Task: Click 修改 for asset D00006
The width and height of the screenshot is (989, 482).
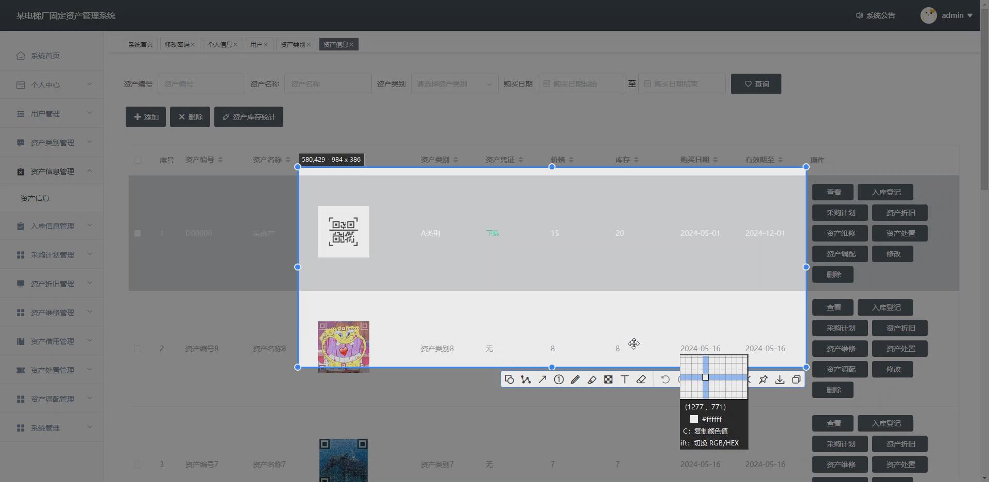Action: (x=893, y=254)
